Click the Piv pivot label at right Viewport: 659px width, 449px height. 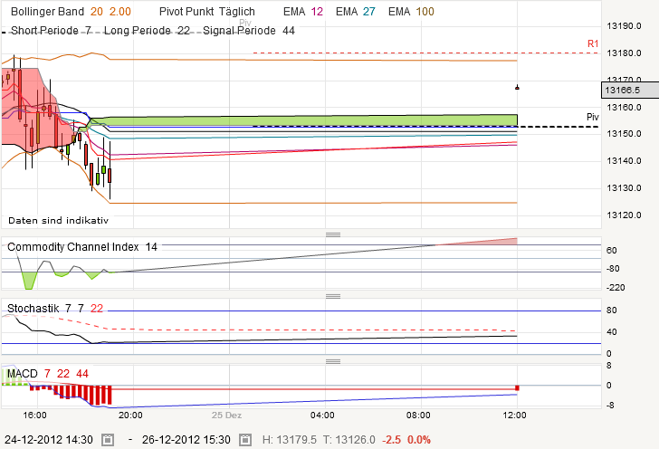coord(593,117)
